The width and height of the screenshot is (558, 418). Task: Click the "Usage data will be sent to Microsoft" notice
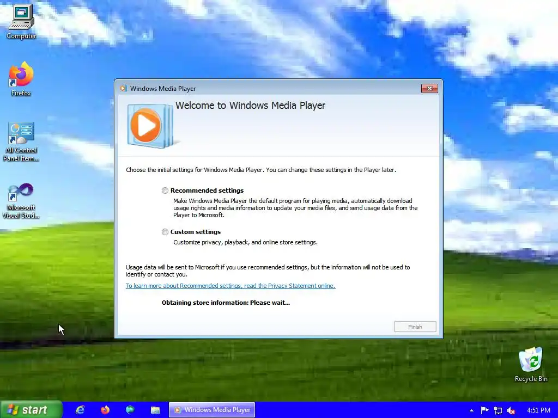268,271
